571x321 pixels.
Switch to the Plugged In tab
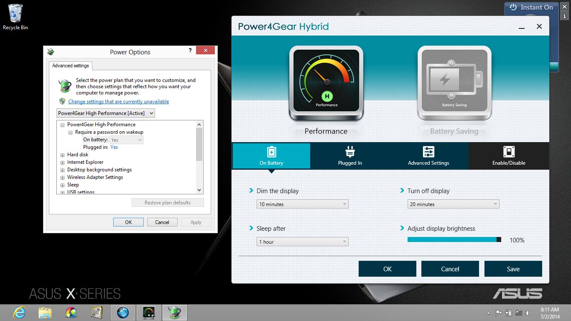[350, 156]
